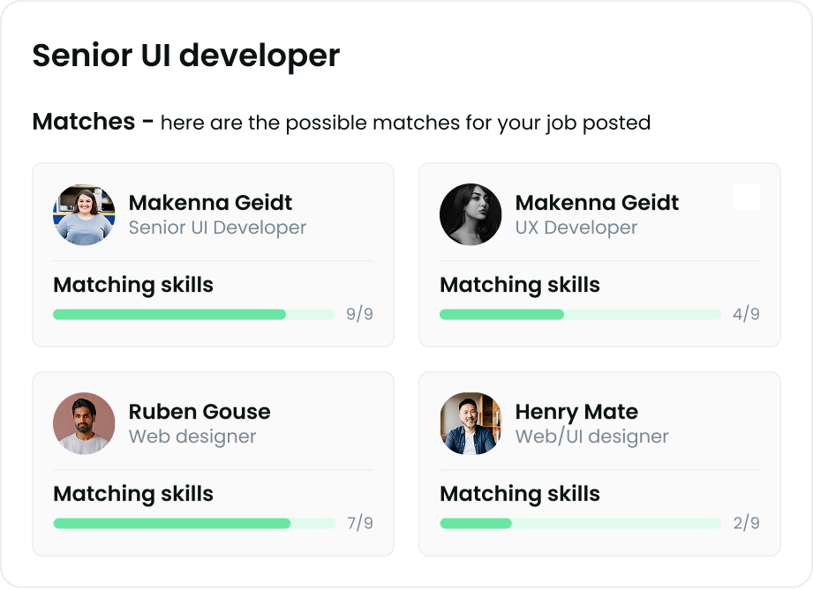The height and width of the screenshot is (589, 813).
Task: Click the Web designer role text
Action: pos(192,436)
